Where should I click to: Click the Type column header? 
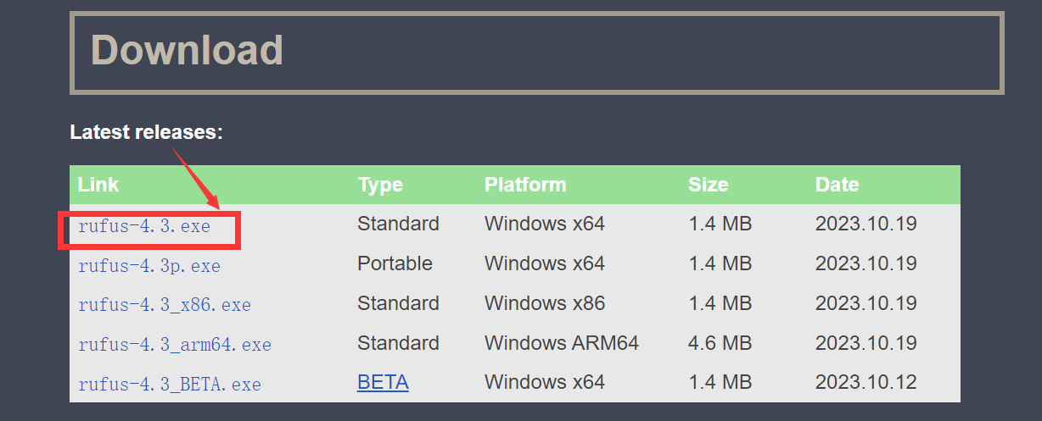pos(380,185)
